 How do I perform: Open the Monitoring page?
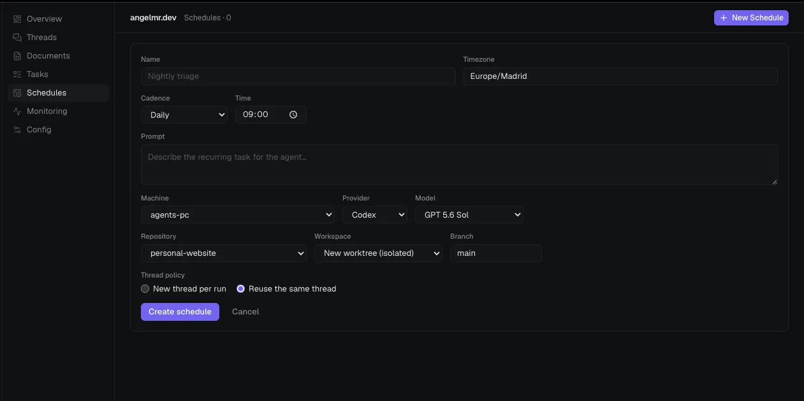[58, 111]
